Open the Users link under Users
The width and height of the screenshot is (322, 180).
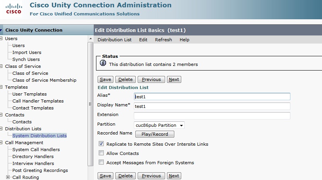19,45
